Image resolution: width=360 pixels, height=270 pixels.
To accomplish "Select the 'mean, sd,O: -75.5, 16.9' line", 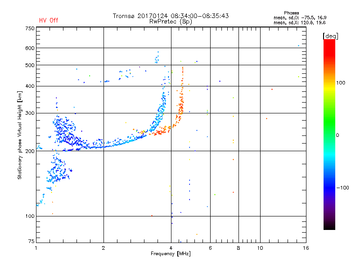I will [300, 18].
